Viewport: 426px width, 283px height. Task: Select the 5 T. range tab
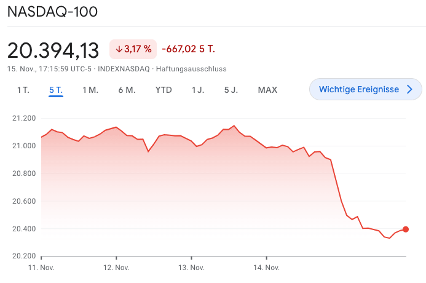pos(56,90)
